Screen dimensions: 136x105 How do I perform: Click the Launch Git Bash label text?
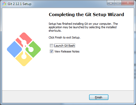tap(65, 46)
